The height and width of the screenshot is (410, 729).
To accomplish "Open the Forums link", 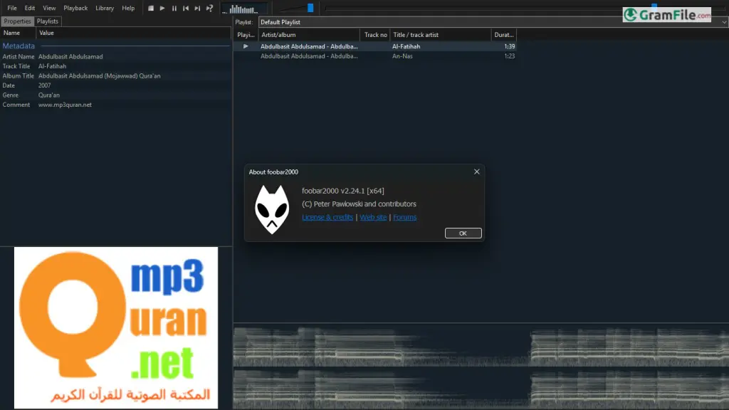I will click(x=405, y=217).
